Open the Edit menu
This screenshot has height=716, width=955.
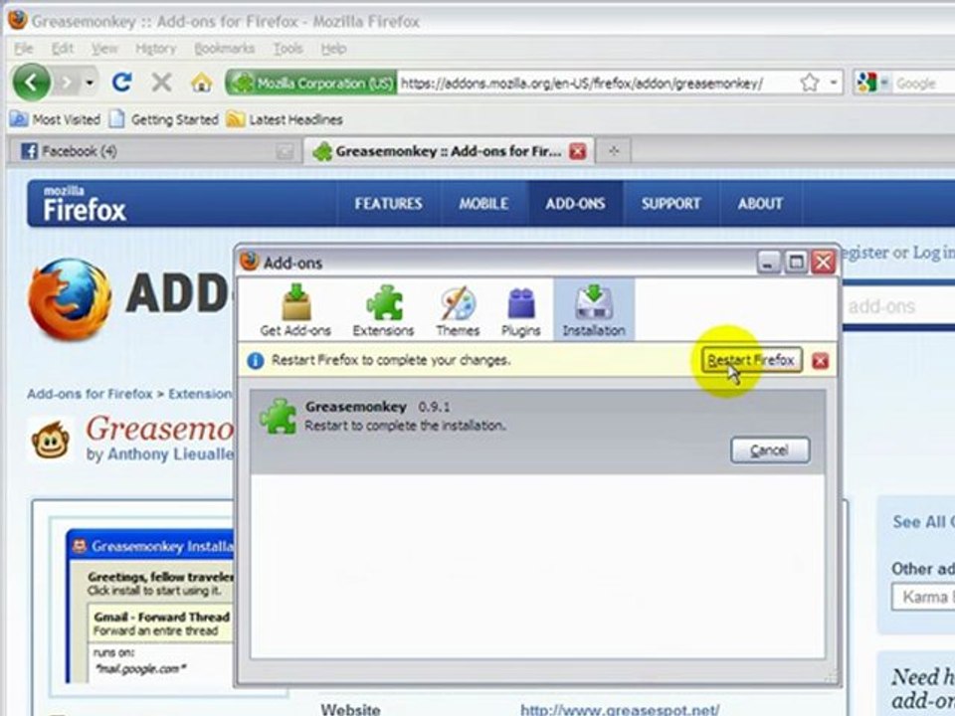(62, 49)
